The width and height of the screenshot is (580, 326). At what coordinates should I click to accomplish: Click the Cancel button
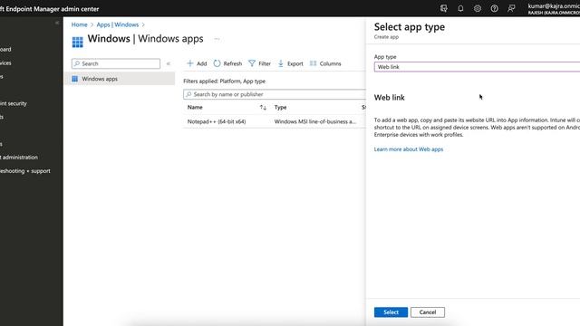coord(428,312)
